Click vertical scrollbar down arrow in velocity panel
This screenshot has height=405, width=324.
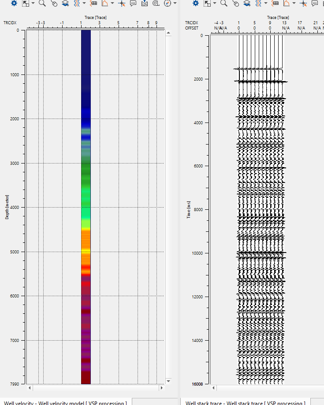pyautogui.click(x=168, y=381)
